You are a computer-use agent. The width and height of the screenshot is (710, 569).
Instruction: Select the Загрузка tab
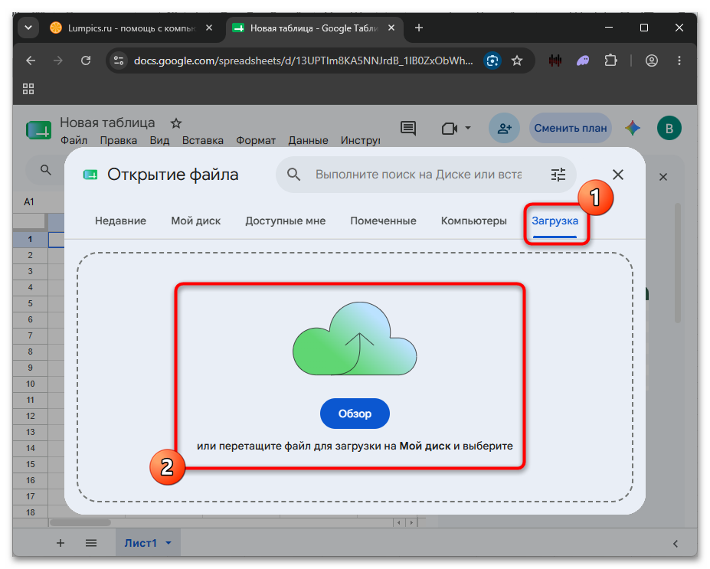(x=555, y=221)
